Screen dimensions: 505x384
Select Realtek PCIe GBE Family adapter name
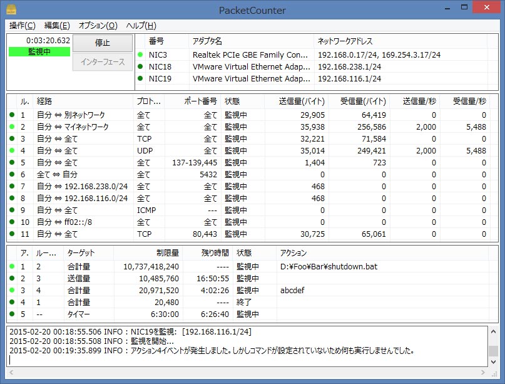pyautogui.click(x=250, y=54)
